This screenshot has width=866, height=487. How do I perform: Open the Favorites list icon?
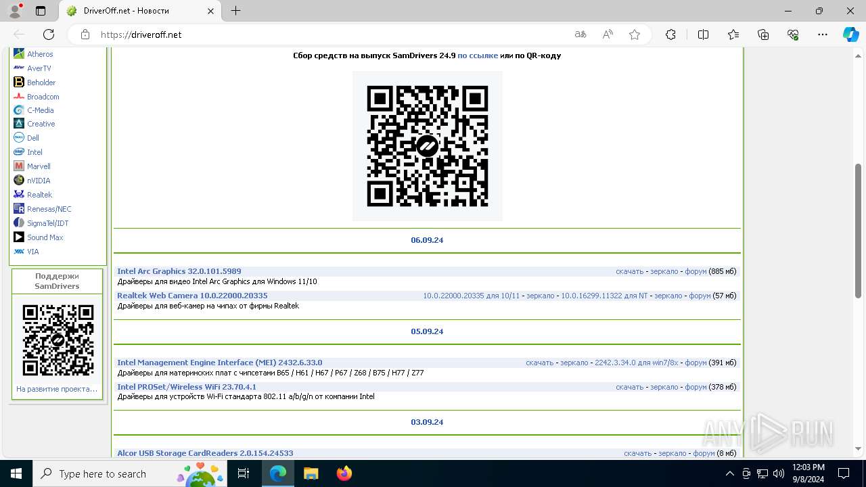(x=733, y=34)
